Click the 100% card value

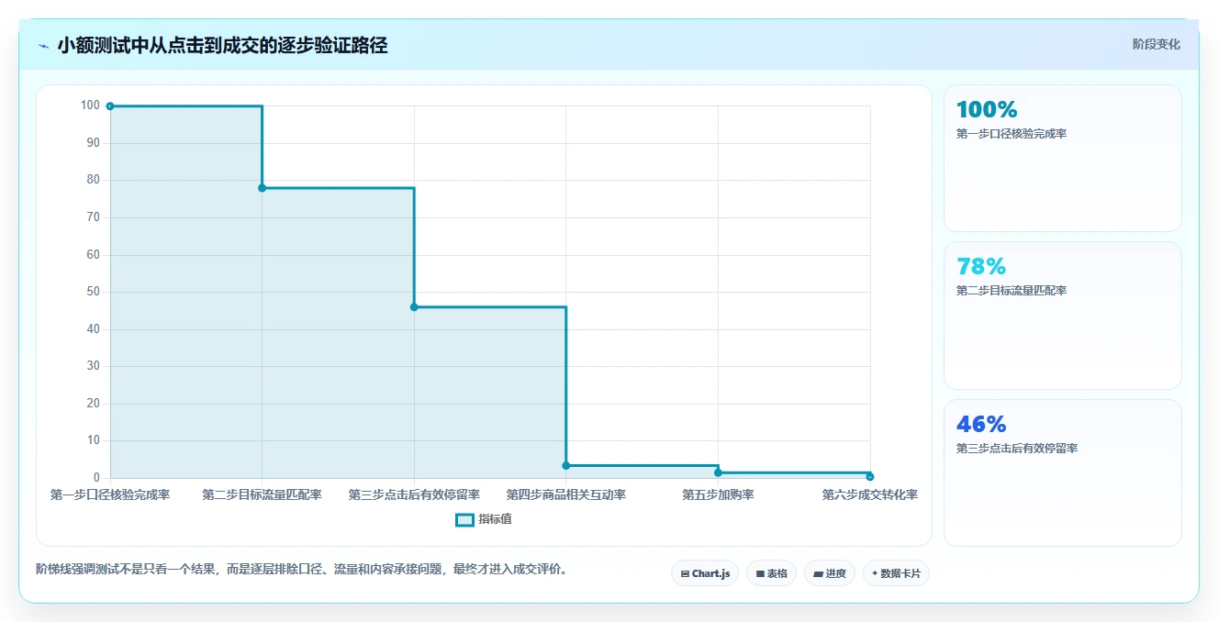pos(987,110)
